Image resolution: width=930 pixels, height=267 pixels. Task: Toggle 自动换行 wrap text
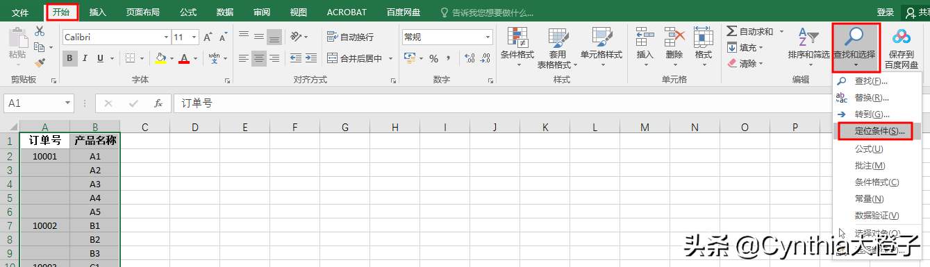[350, 37]
